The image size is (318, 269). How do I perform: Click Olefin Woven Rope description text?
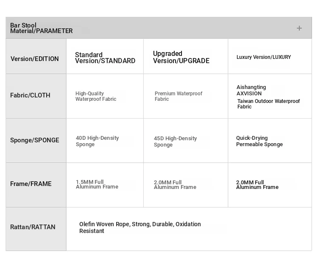pyautogui.click(x=140, y=227)
